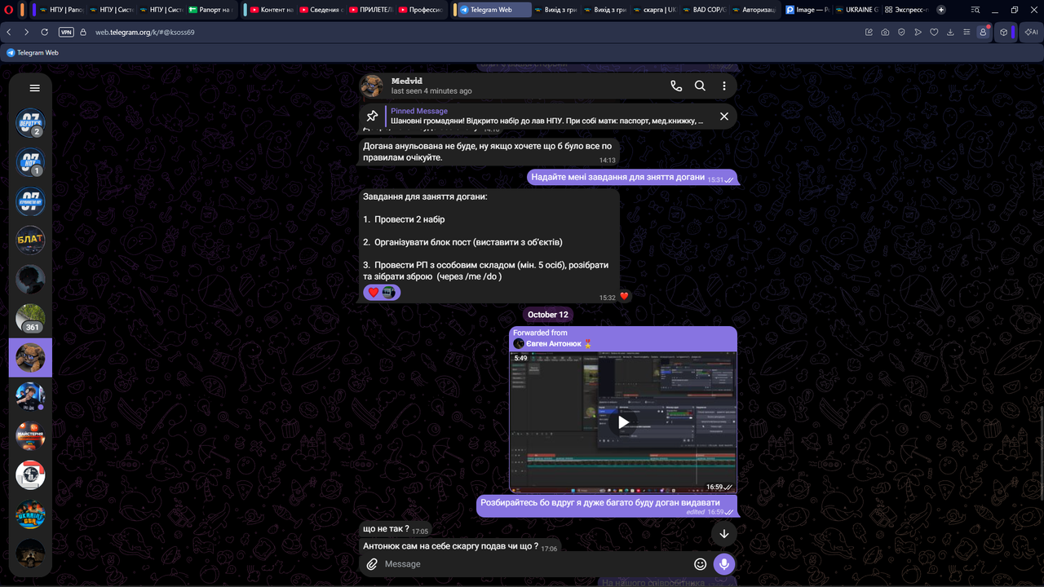1044x587 pixels.
Task: Jump to the latest messages using the down arrow
Action: pos(723,534)
